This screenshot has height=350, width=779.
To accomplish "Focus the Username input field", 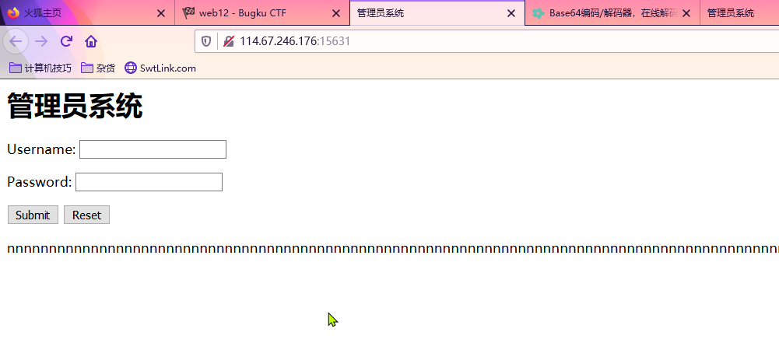I will pyautogui.click(x=153, y=149).
